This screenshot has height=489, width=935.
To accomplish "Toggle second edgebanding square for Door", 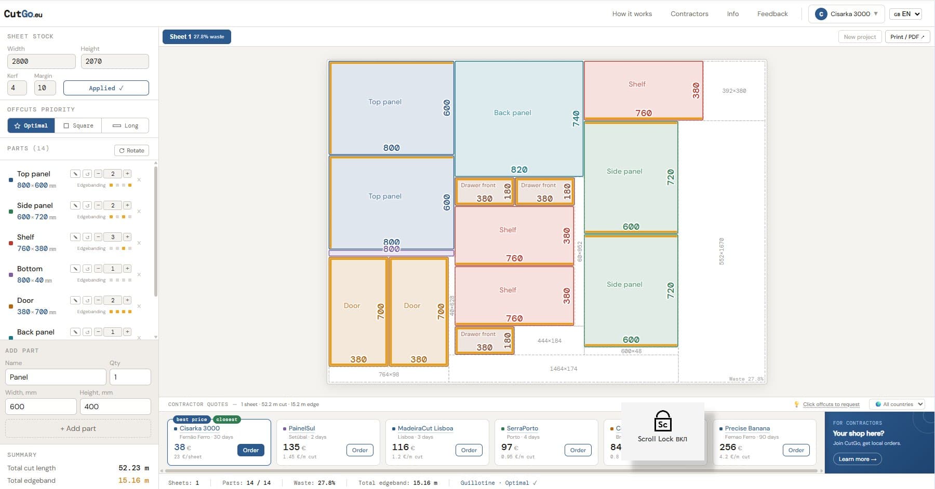I will [117, 312].
